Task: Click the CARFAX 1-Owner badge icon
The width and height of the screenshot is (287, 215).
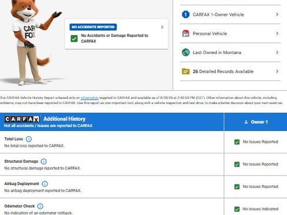Action: [185, 15]
